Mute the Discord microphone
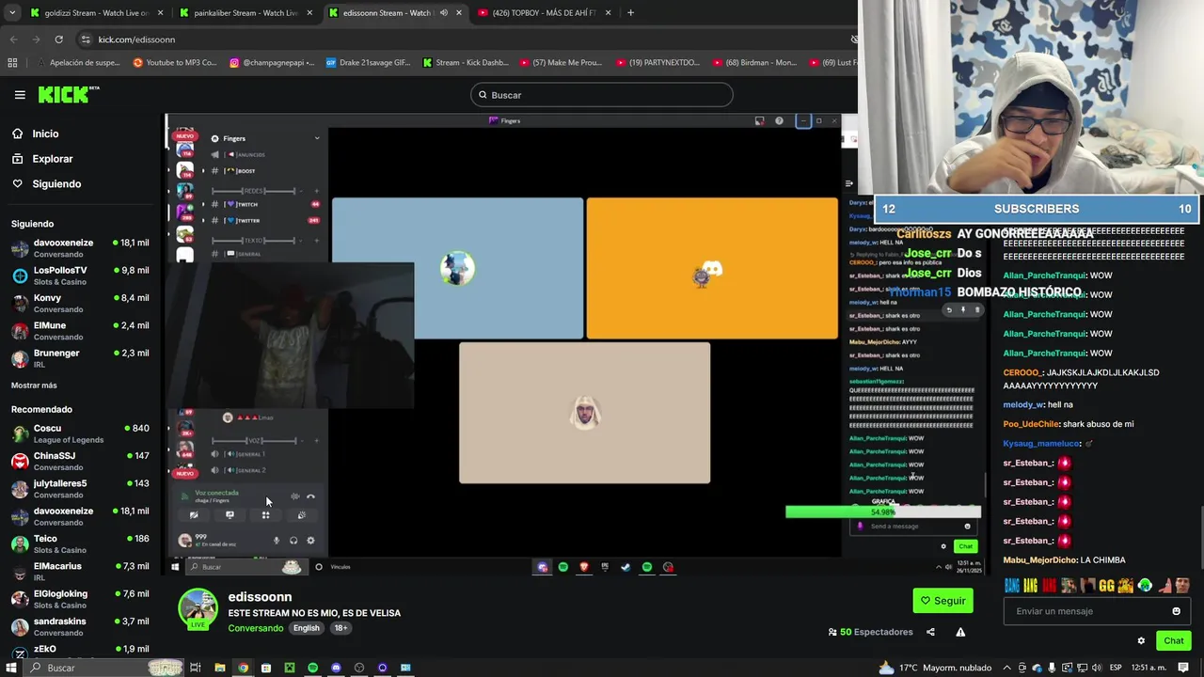This screenshot has width=1204, height=677. pyautogui.click(x=277, y=541)
